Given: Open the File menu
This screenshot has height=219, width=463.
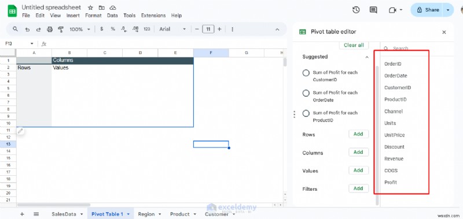Looking at the screenshot, I should (26, 16).
